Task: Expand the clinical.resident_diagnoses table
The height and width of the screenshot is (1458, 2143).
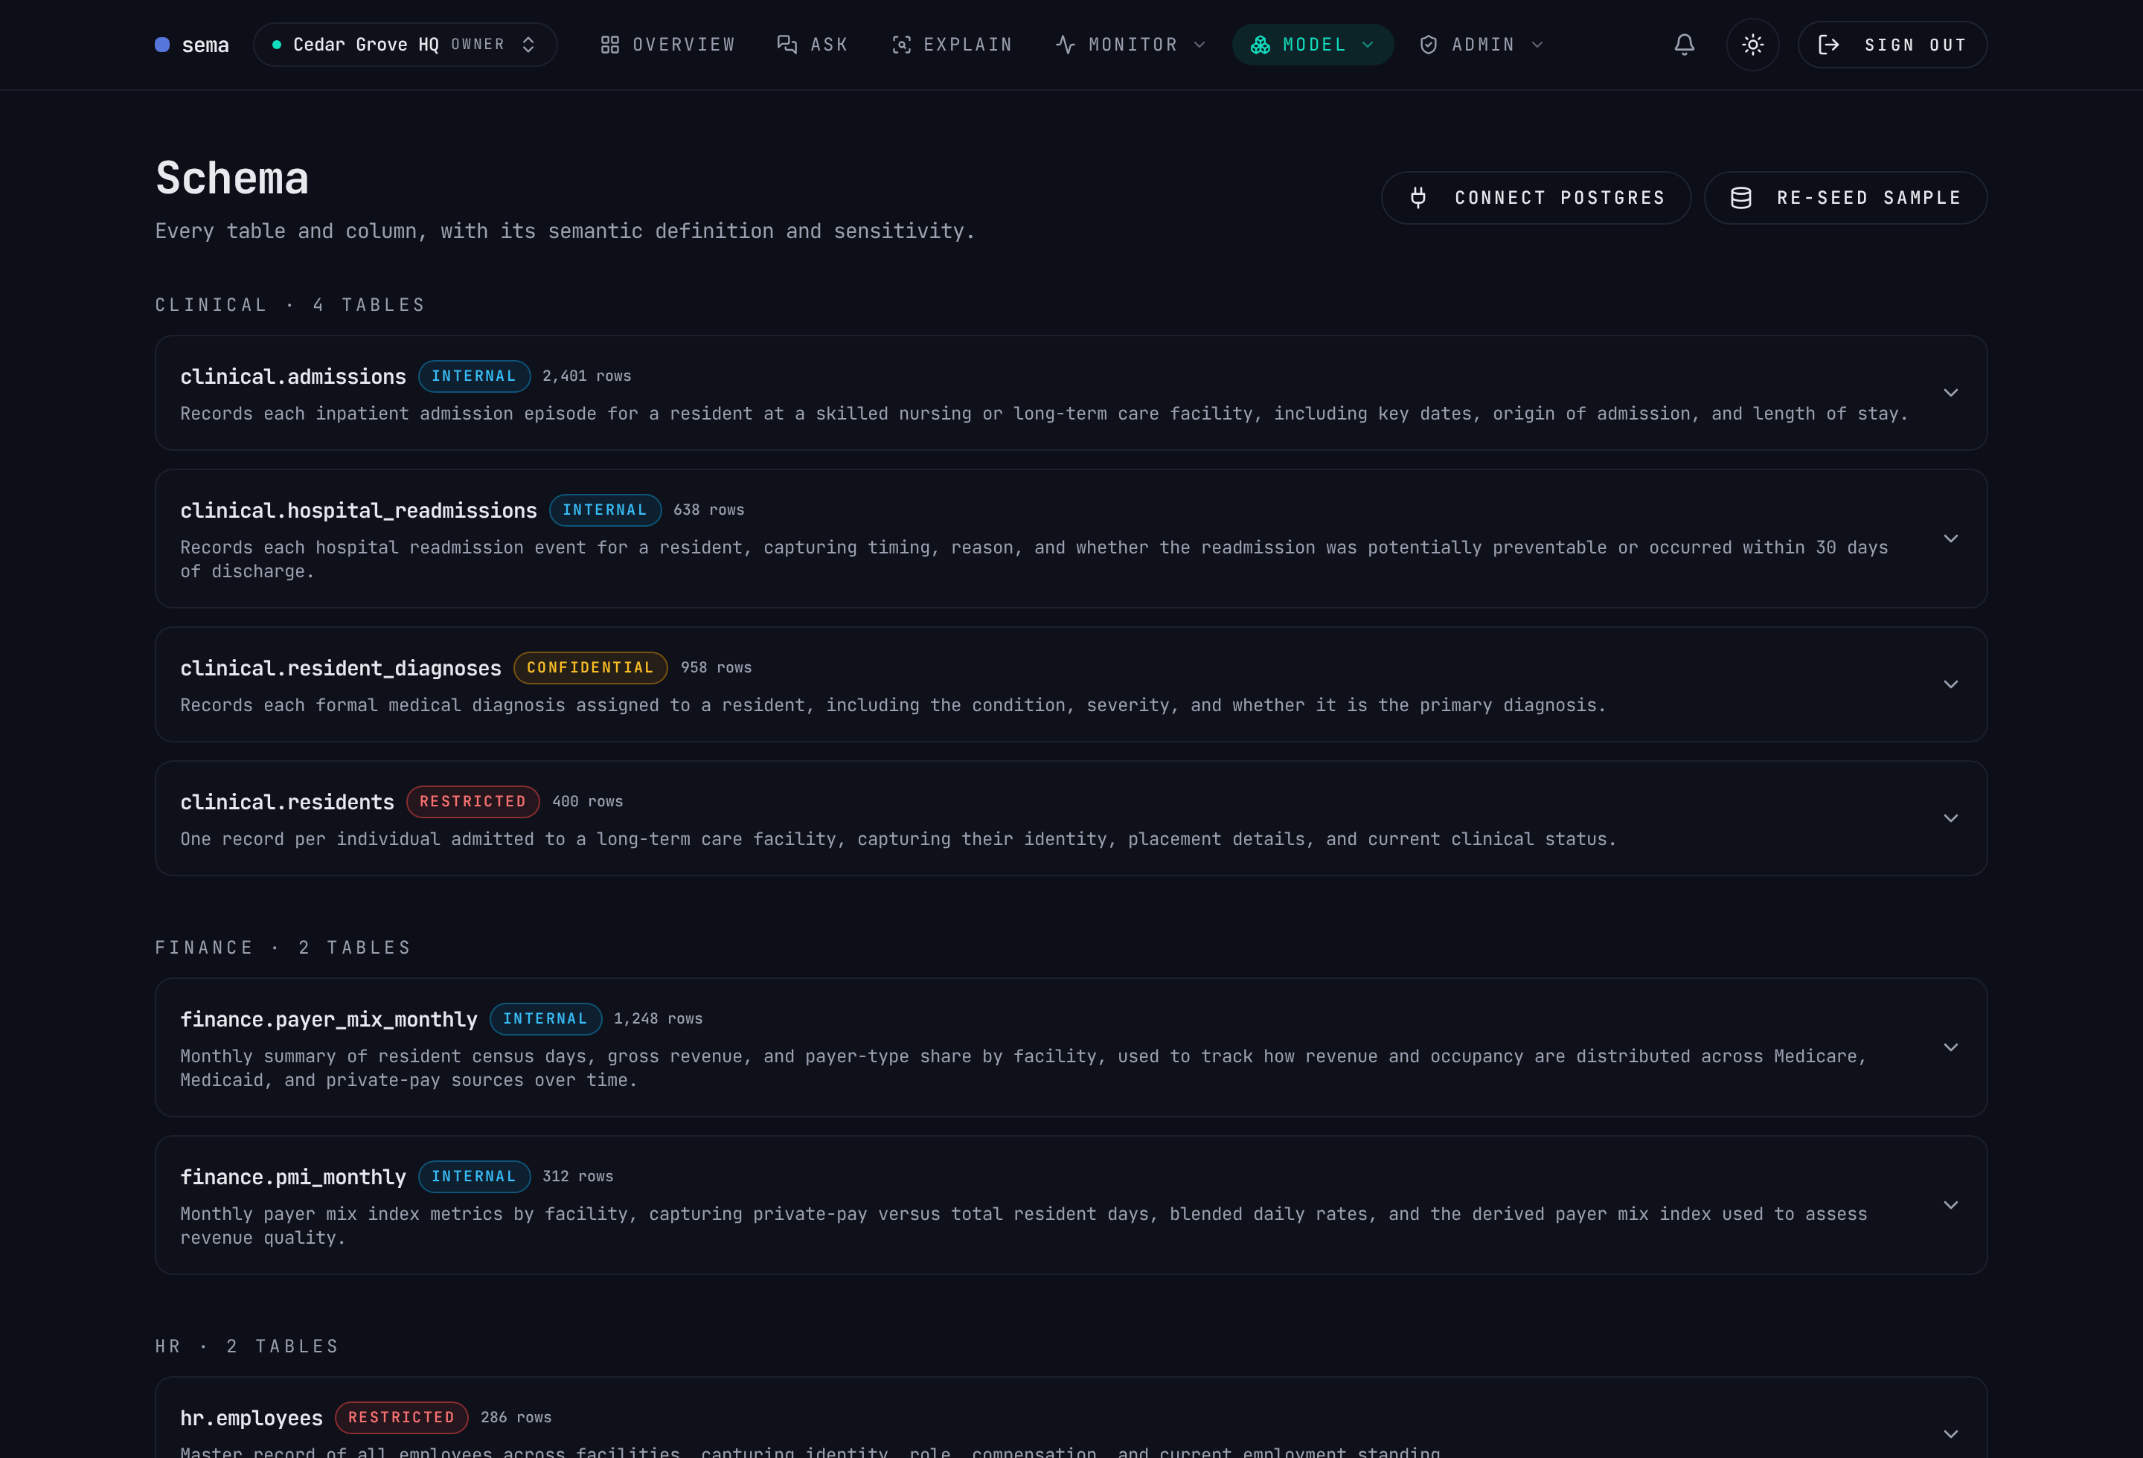Action: click(x=1950, y=684)
